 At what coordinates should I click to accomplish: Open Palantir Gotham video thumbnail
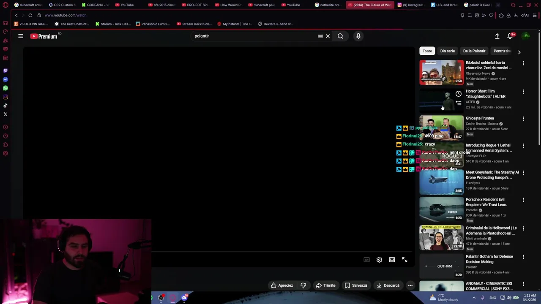click(441, 266)
